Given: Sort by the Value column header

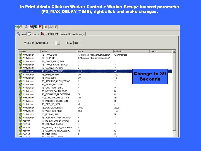Looking at the screenshot, I should pyautogui.click(x=95, y=51).
